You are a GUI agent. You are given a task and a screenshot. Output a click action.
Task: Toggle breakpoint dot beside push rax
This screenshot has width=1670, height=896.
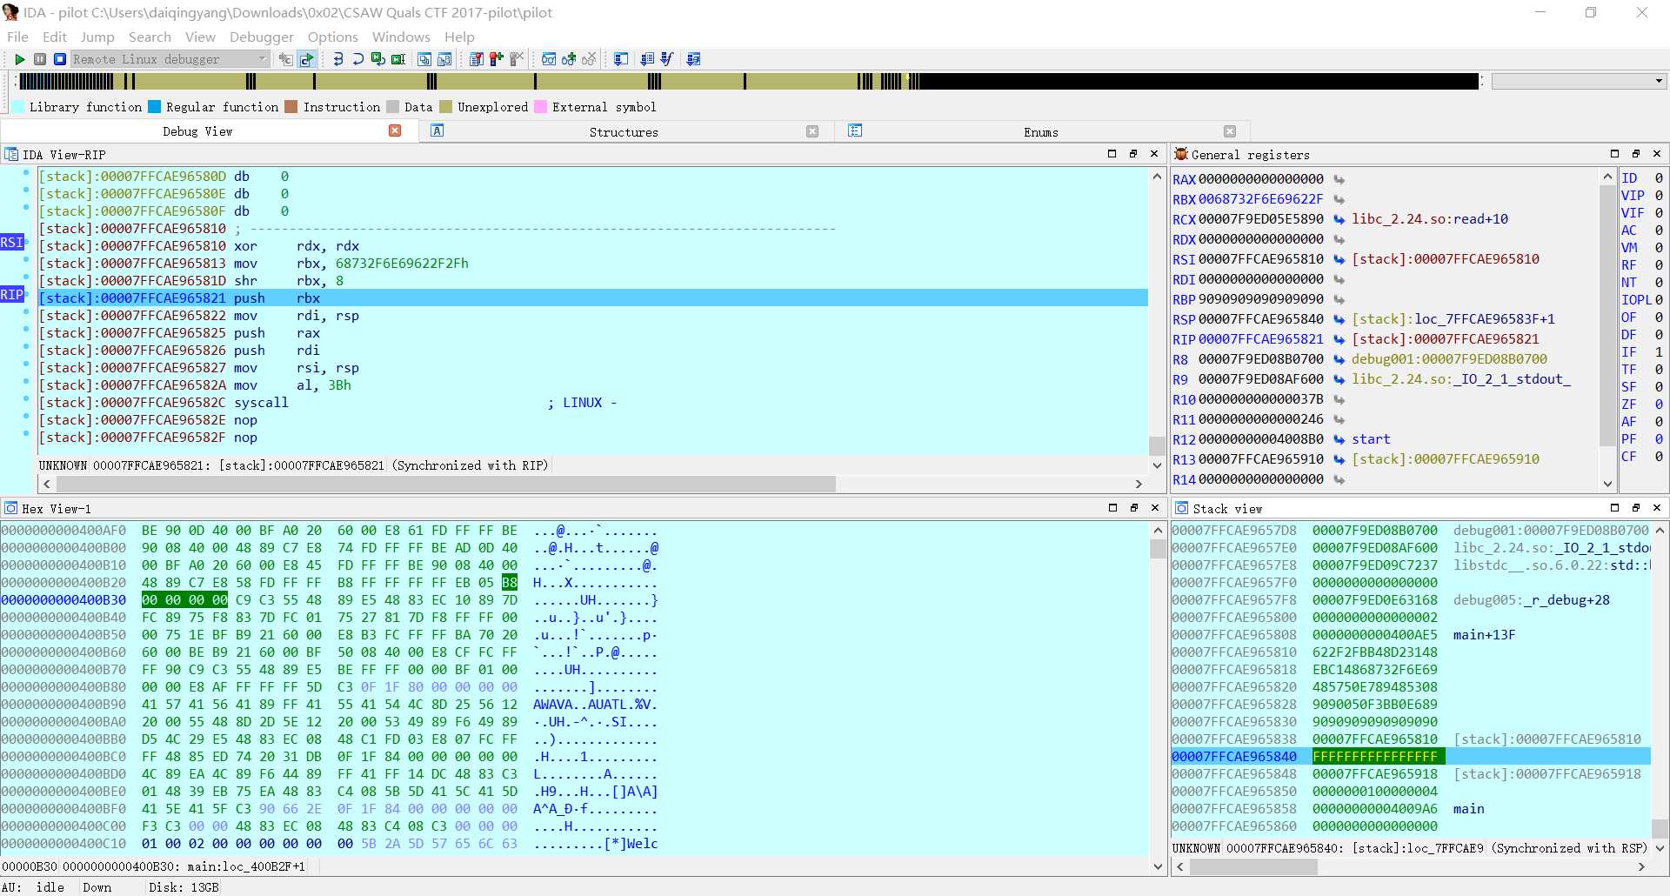26,330
